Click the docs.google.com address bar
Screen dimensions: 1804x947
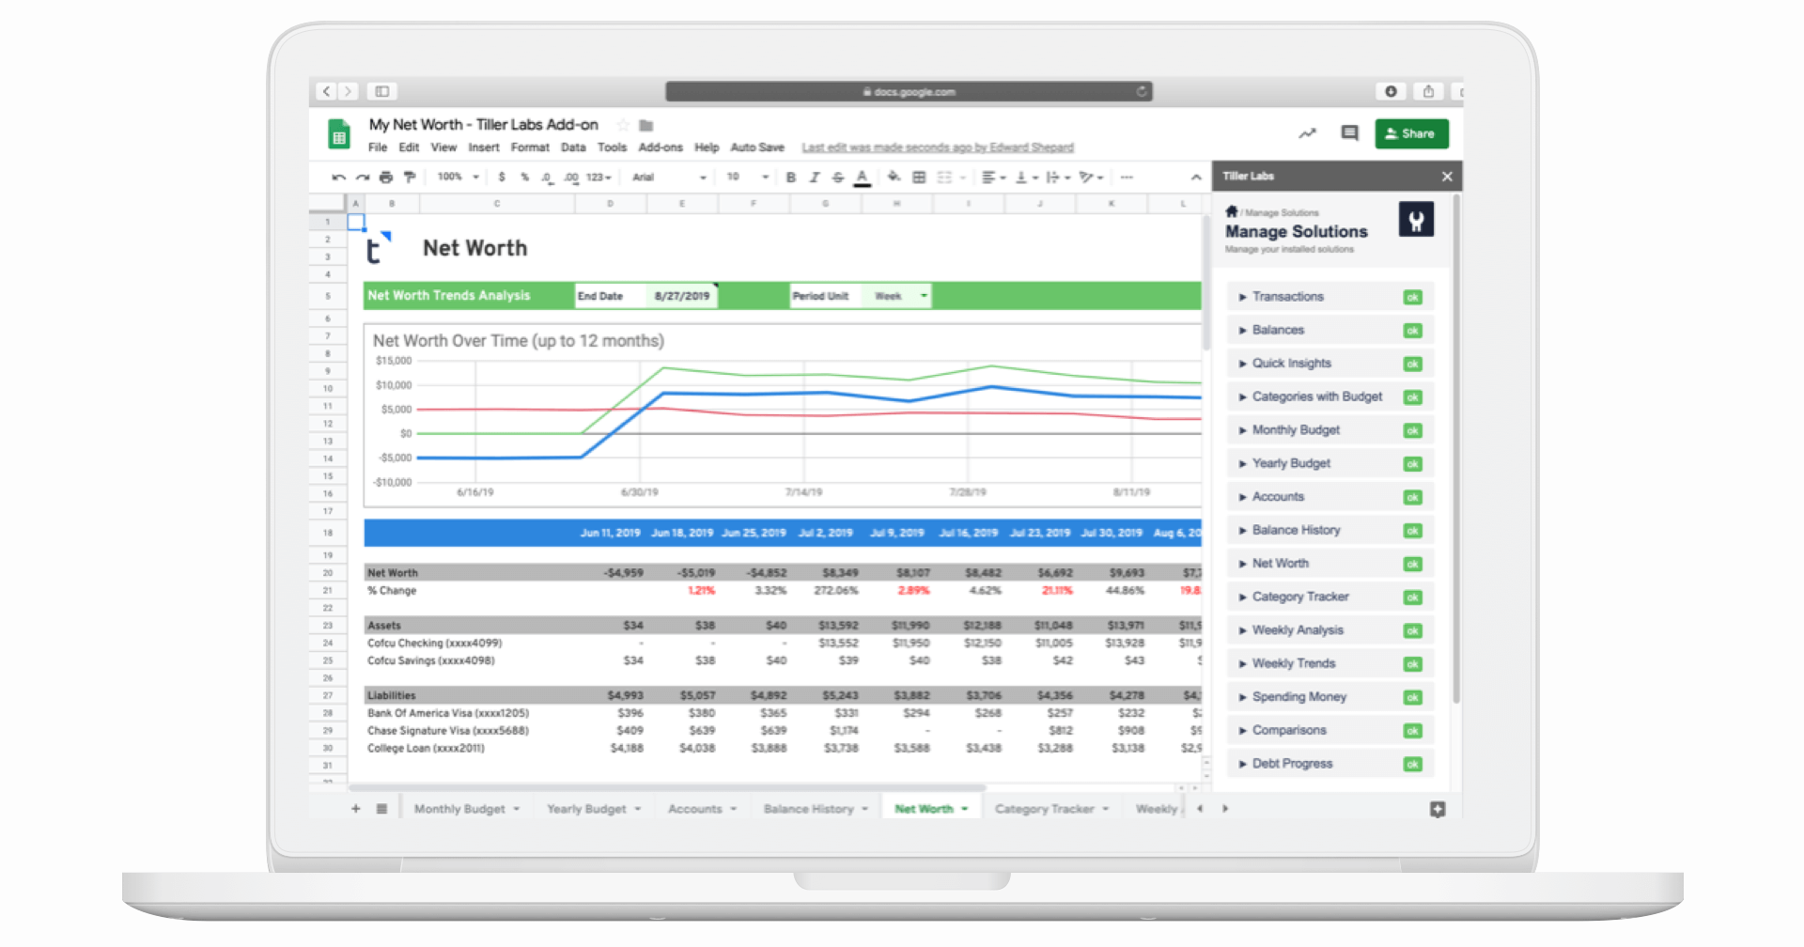(x=909, y=92)
